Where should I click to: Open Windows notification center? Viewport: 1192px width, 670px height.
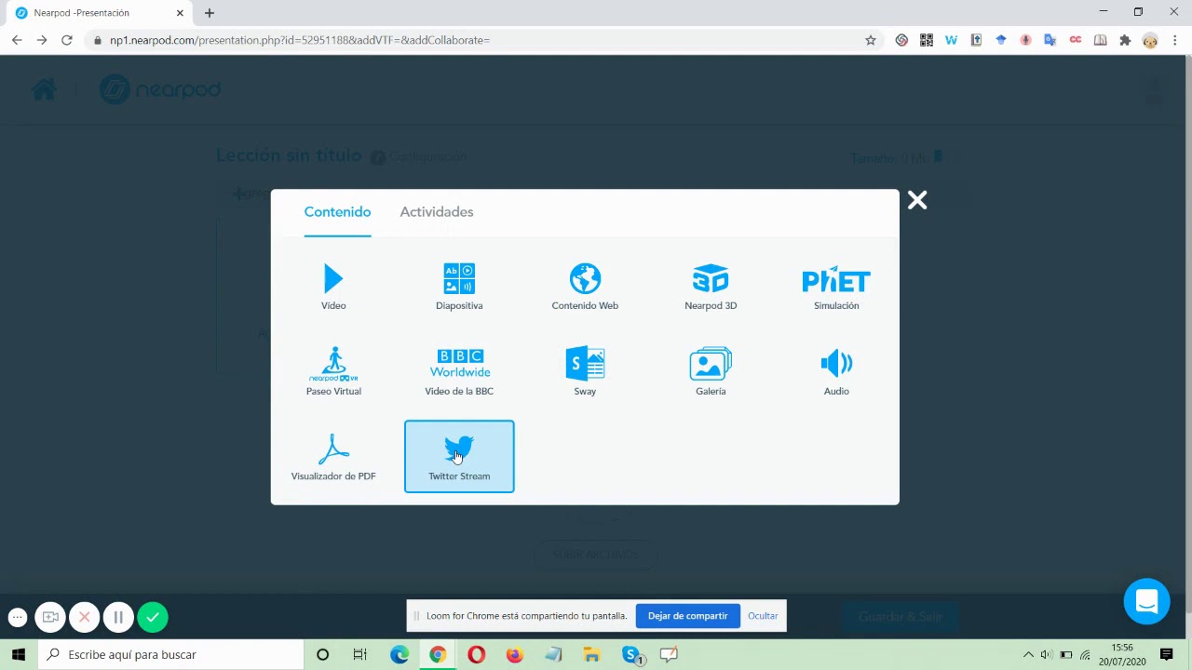click(x=1166, y=655)
